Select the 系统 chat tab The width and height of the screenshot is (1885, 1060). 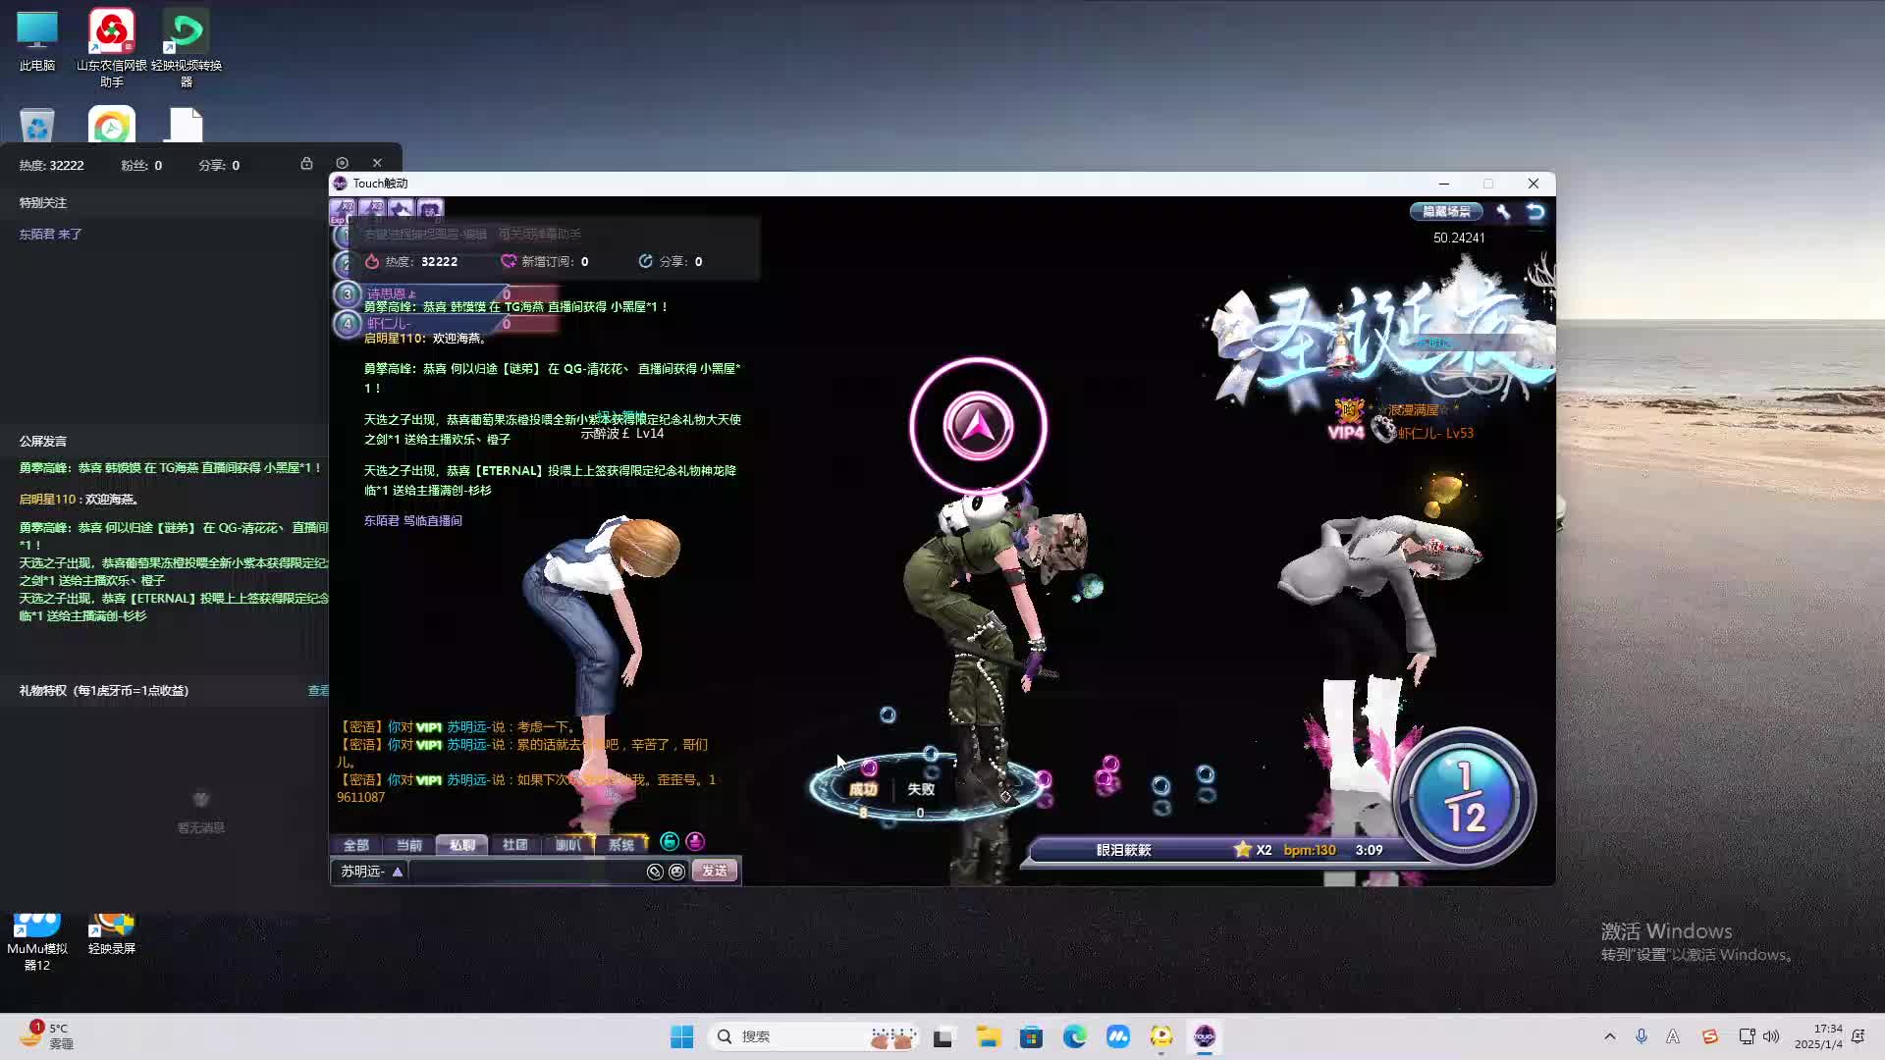[620, 845]
